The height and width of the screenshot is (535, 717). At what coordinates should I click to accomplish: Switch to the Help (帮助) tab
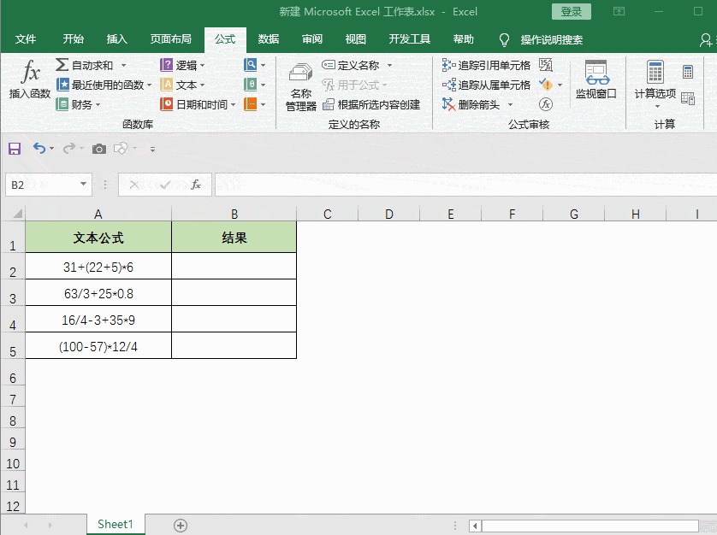point(464,39)
